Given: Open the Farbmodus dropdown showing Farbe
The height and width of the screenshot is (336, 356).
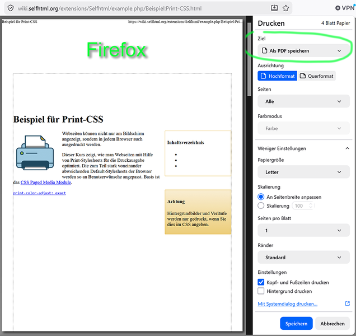Looking at the screenshot, I should pyautogui.click(x=303, y=128).
